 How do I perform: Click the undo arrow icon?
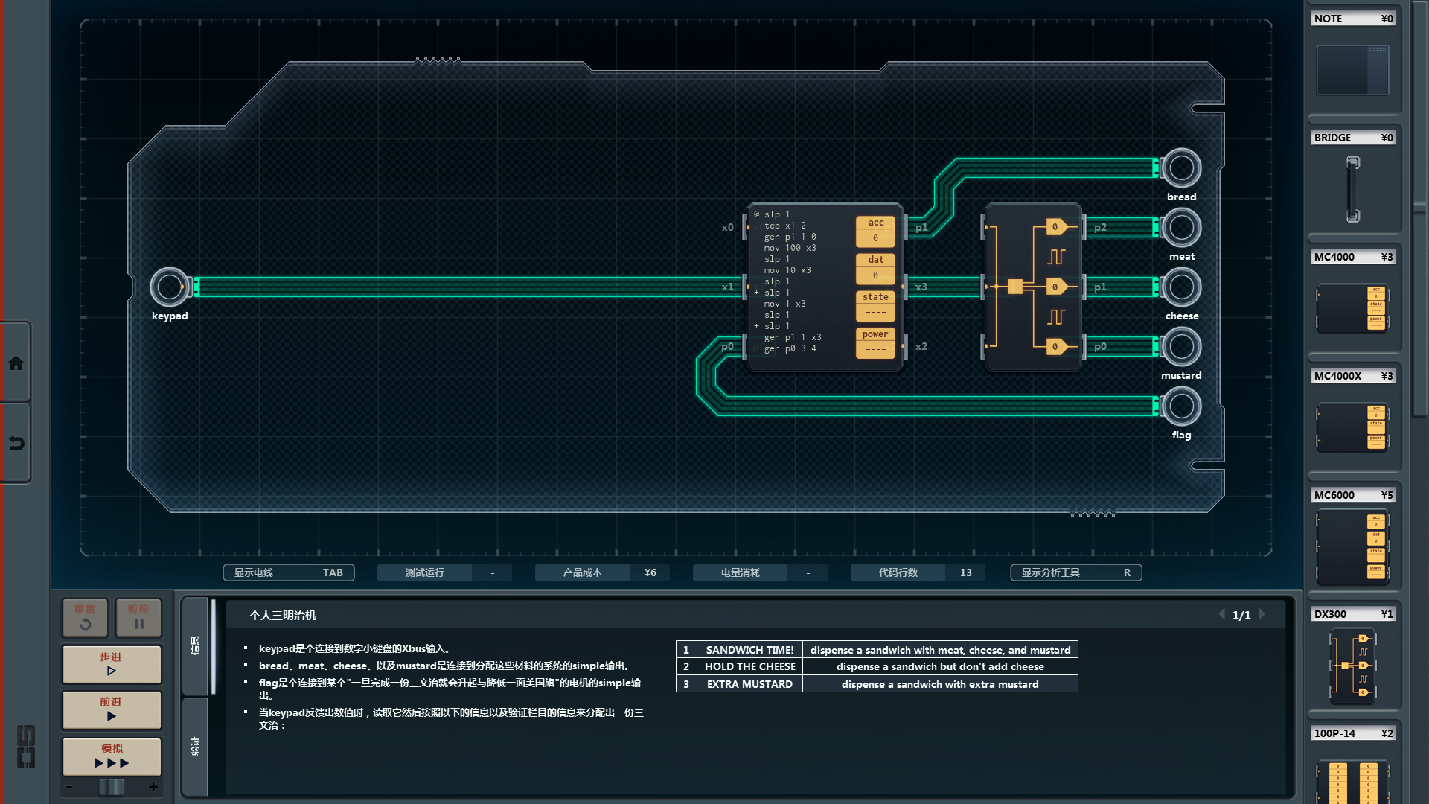click(16, 443)
